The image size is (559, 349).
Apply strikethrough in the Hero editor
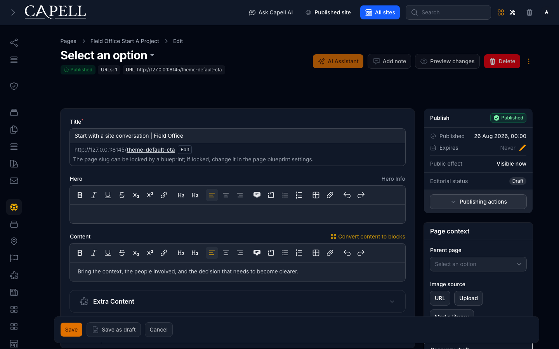pyautogui.click(x=122, y=195)
